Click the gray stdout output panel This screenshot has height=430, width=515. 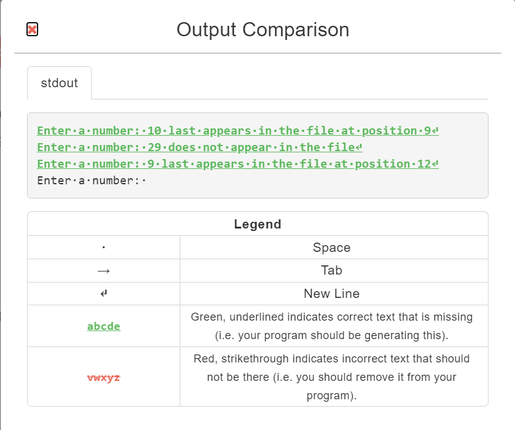coord(257,154)
